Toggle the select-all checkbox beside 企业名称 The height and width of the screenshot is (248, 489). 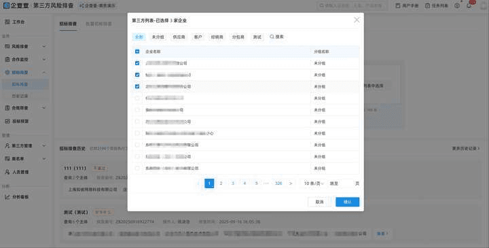click(137, 52)
